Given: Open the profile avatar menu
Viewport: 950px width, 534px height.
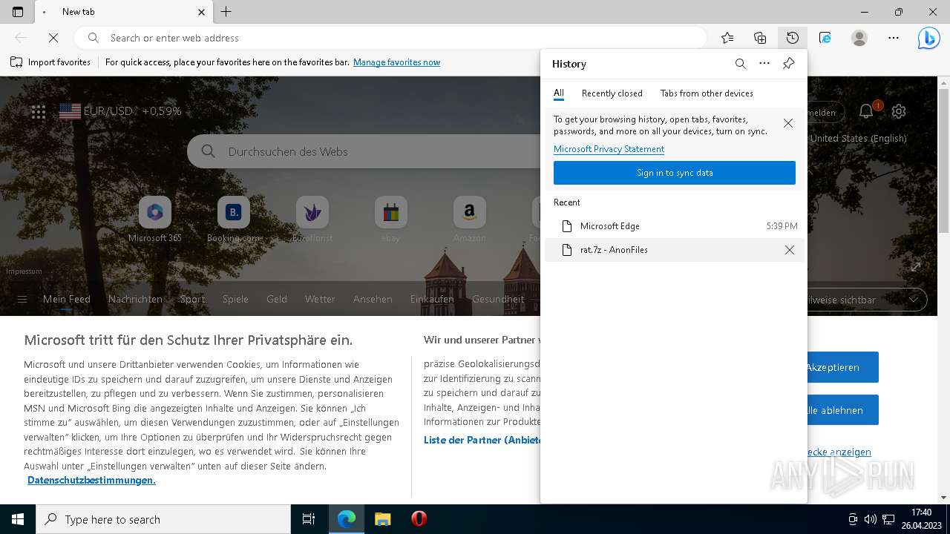Looking at the screenshot, I should click(x=859, y=38).
